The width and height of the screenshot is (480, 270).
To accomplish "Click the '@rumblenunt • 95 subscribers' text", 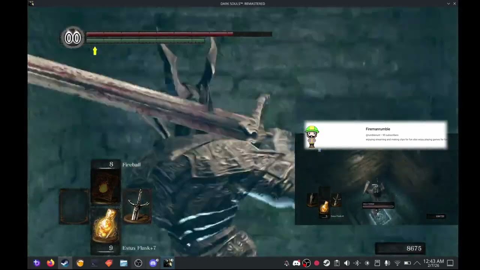I will pyautogui.click(x=382, y=135).
